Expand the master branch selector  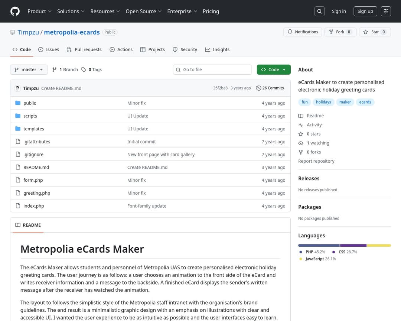pos(29,69)
